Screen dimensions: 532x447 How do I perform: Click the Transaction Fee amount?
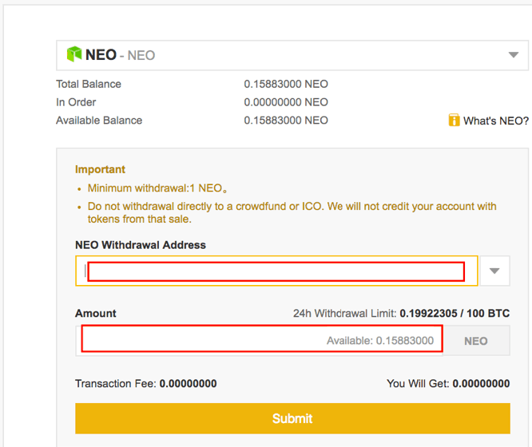pyautogui.click(x=188, y=384)
